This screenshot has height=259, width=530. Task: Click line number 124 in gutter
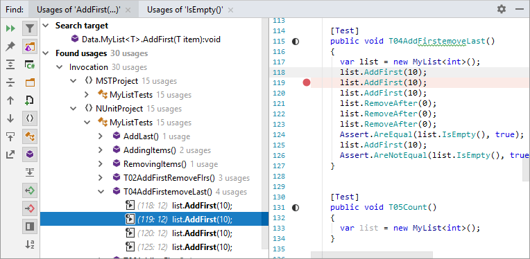[279, 134]
